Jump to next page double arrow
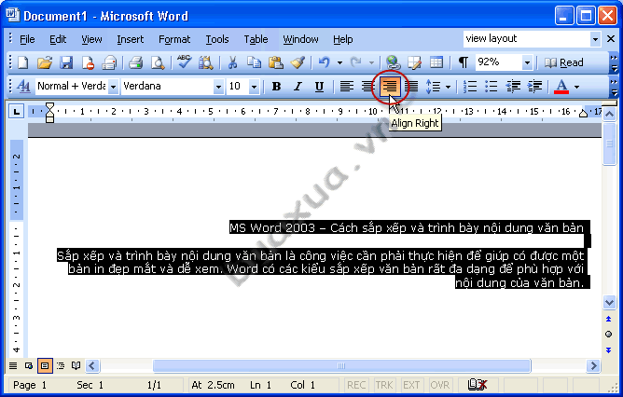 (x=608, y=350)
